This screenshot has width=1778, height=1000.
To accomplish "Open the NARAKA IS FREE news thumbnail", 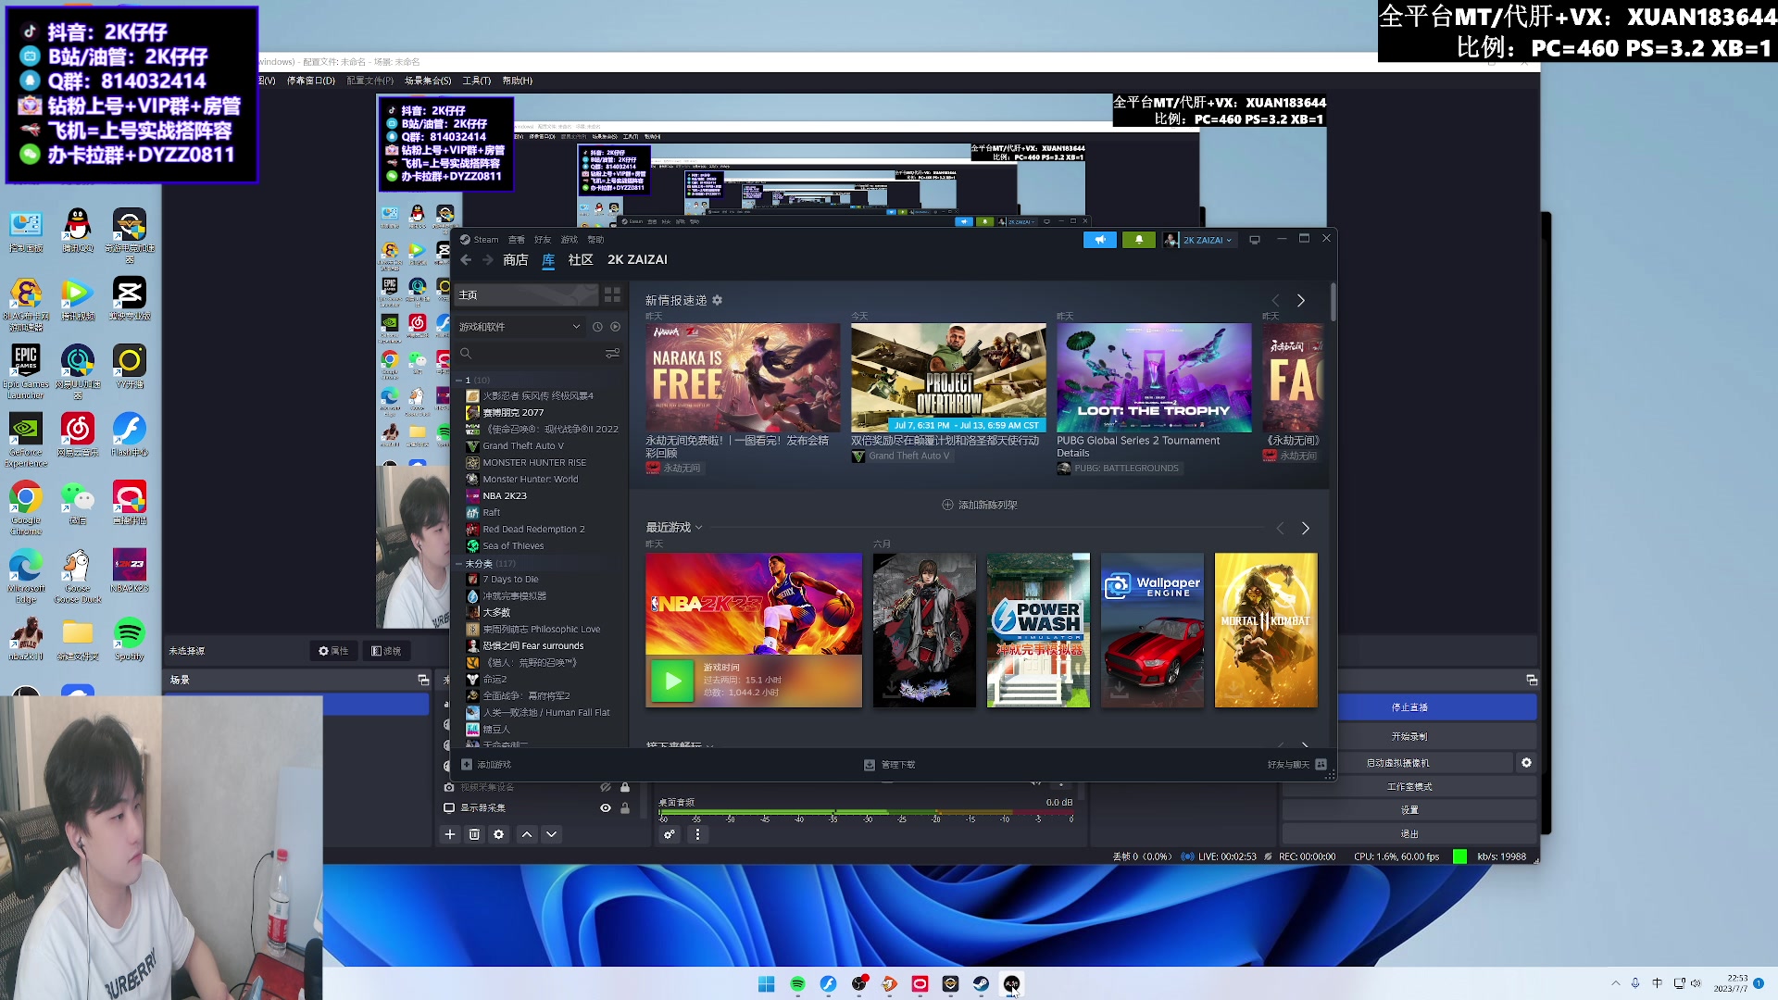I will [x=743, y=377].
